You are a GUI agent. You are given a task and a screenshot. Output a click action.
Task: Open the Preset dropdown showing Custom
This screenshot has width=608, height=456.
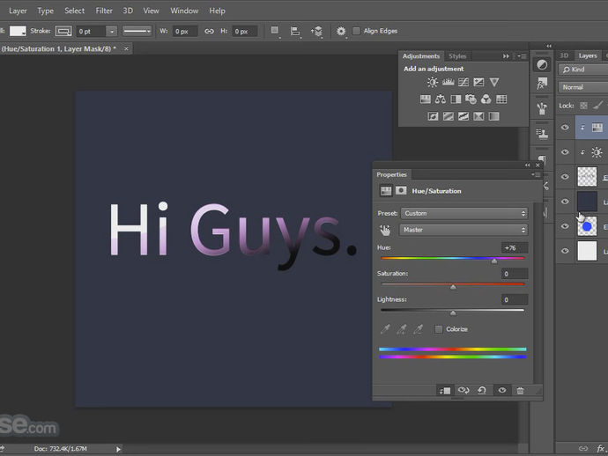[x=463, y=213]
